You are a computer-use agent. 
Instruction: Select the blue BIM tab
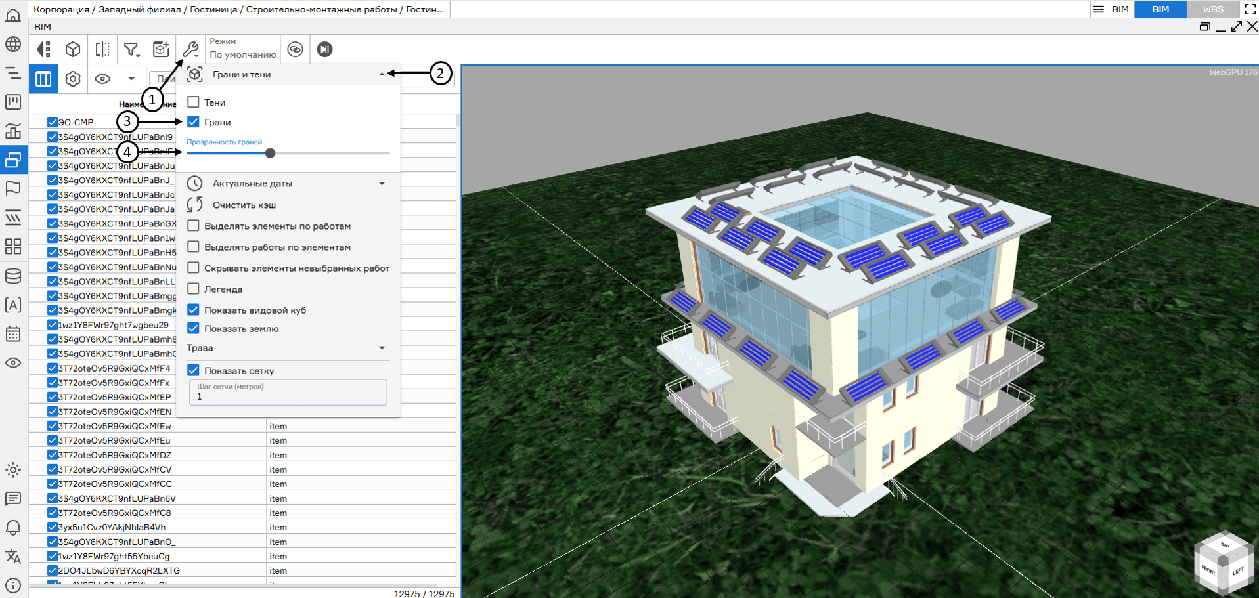pos(1160,9)
